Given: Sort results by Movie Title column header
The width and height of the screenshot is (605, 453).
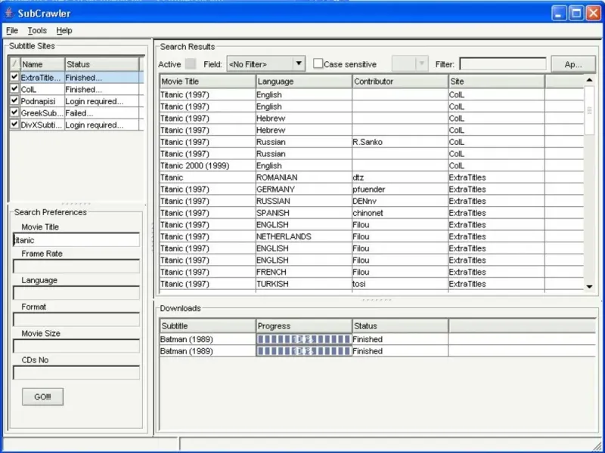Looking at the screenshot, I should tap(207, 82).
